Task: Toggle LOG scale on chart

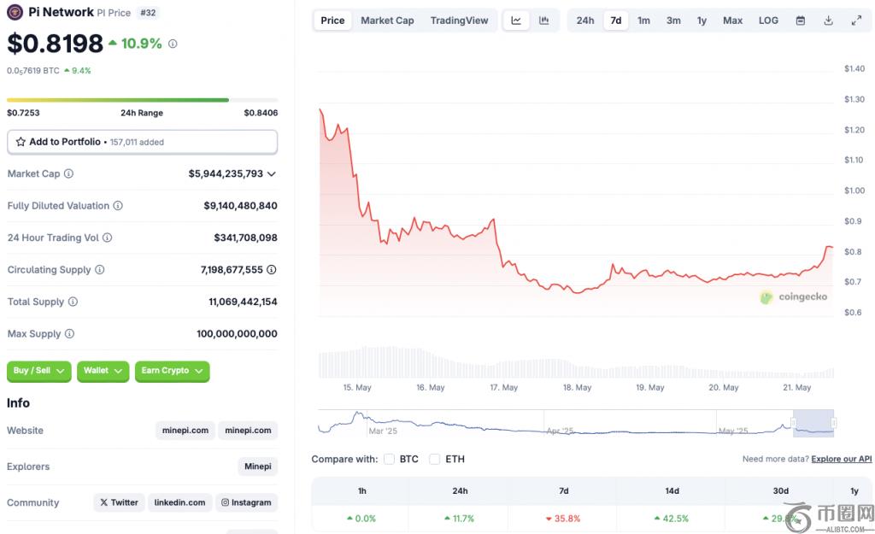Action: 768,21
